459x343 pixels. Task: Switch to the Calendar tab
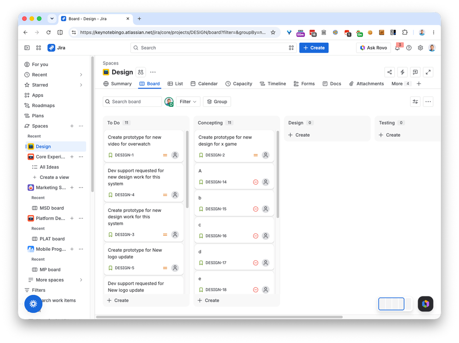(x=204, y=83)
